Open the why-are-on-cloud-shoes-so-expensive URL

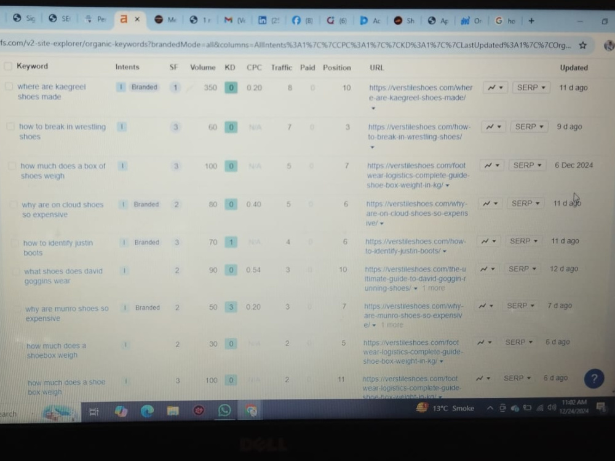pos(416,213)
